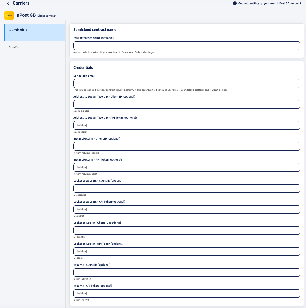Image resolution: width=306 pixels, height=308 pixels.
Task: Click the InPost GB carrier logo
Action: (9, 15)
